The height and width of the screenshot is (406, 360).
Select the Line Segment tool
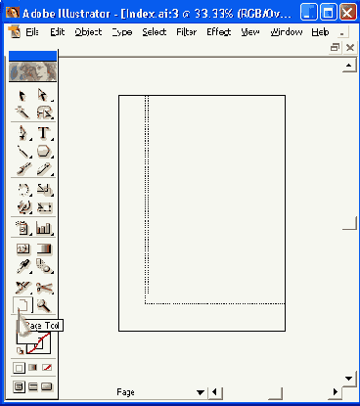click(22, 152)
